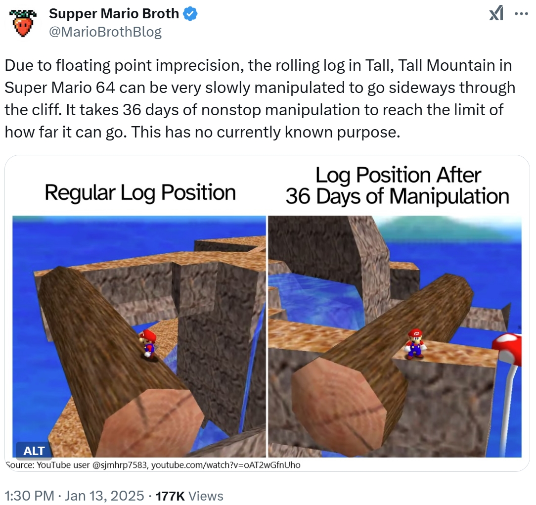Screen dimensions: 536x505
Task: Open the Grok explain-post icon
Action: [x=496, y=14]
